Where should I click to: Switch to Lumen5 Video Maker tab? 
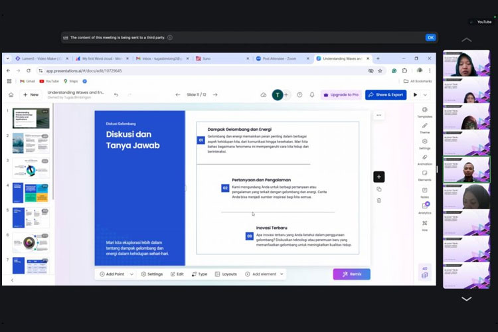(x=41, y=58)
